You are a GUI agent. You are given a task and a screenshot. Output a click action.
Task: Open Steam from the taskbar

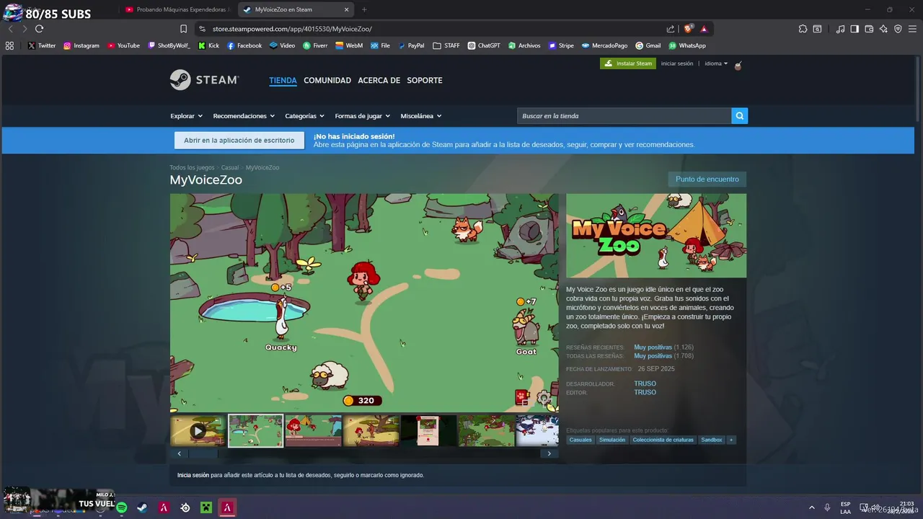coord(143,507)
